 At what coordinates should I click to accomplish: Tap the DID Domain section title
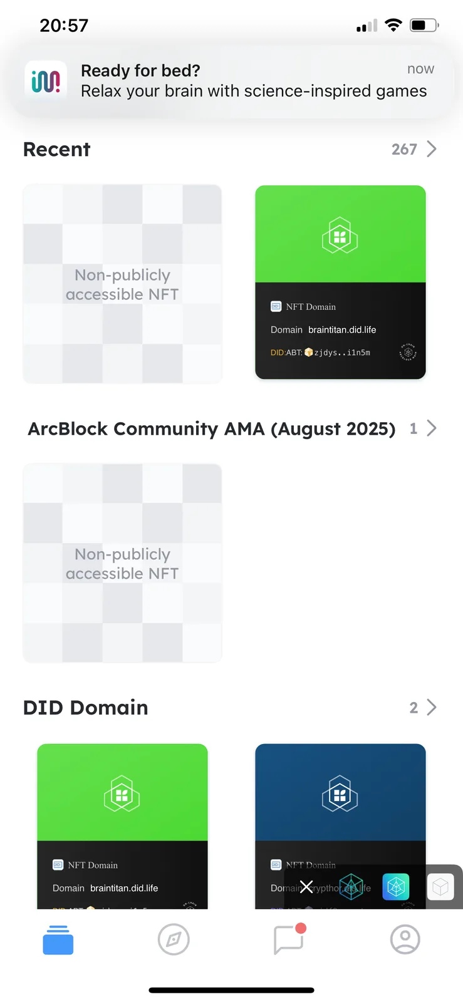pyautogui.click(x=86, y=708)
